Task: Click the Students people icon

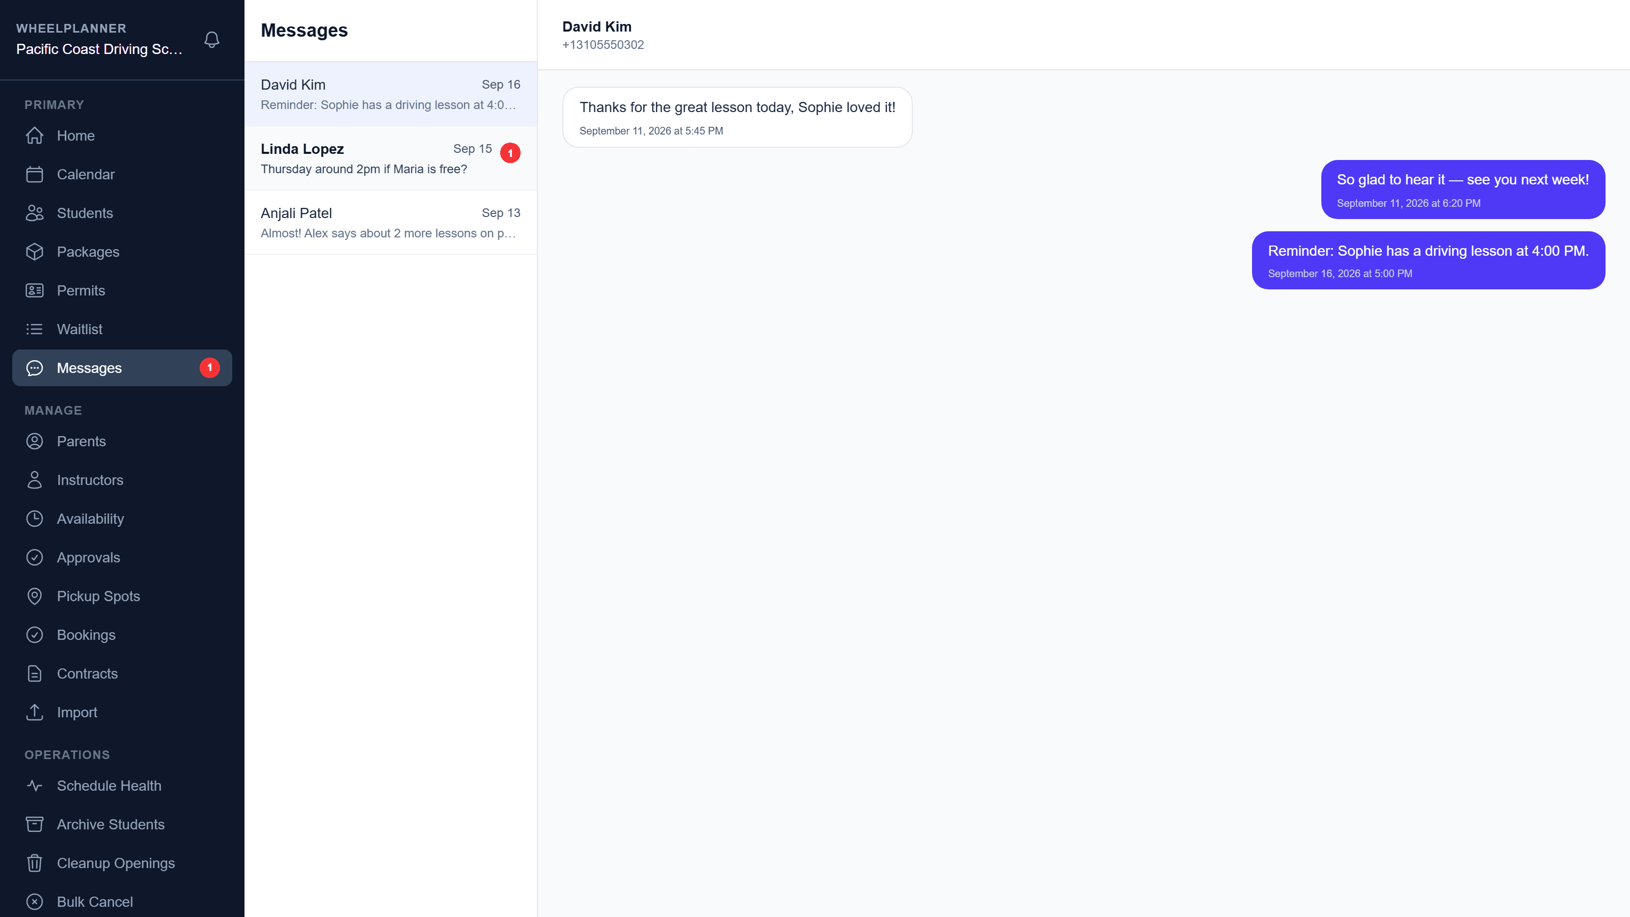Action: pyautogui.click(x=34, y=212)
